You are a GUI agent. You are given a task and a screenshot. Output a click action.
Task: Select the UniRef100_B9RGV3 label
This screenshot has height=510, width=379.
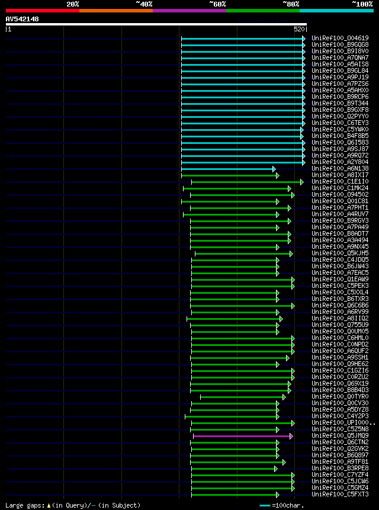click(340, 220)
